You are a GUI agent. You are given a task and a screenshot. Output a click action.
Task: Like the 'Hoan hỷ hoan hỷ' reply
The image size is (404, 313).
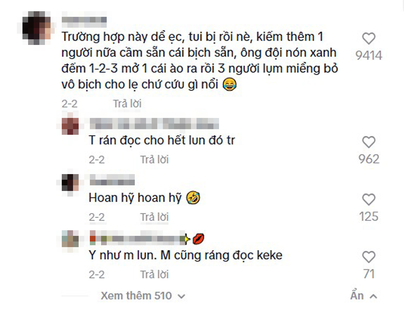pos(369,200)
